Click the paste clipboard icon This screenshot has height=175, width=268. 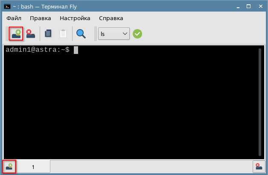tap(63, 33)
